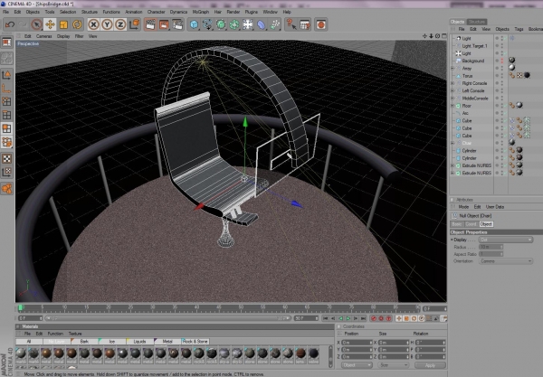Switch to the Structure tab
Screen dimensions: 543x377
(x=477, y=22)
